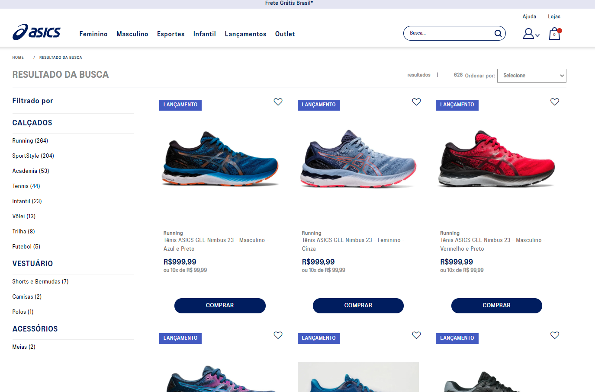Click the Frete Grátis Brasil banner text

[x=289, y=3]
